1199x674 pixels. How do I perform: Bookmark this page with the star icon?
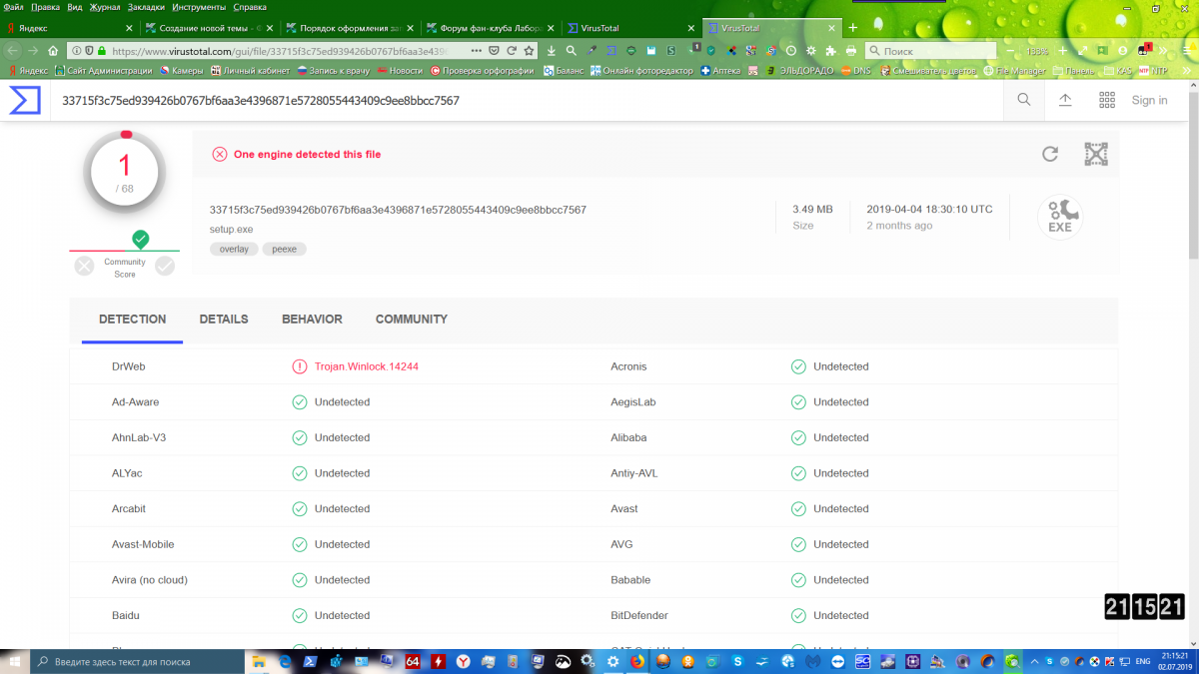530,50
